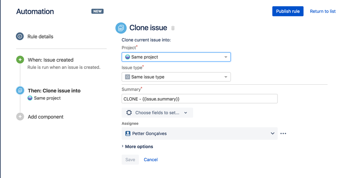The image size is (350, 178).
Task: Click Publish rule button
Action: (288, 11)
